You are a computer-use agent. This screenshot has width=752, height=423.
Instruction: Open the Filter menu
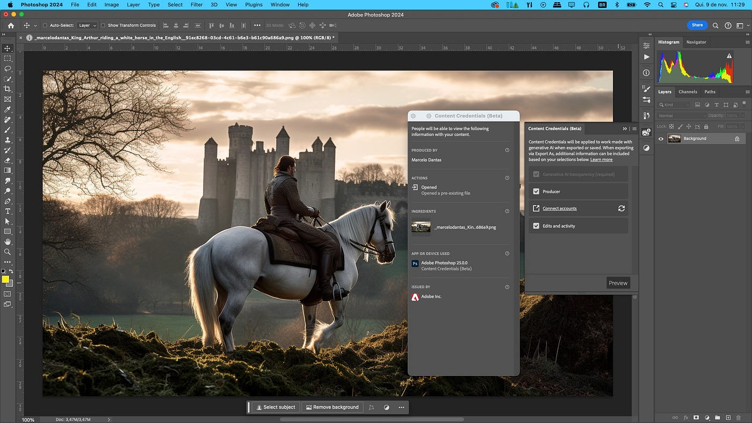point(197,4)
